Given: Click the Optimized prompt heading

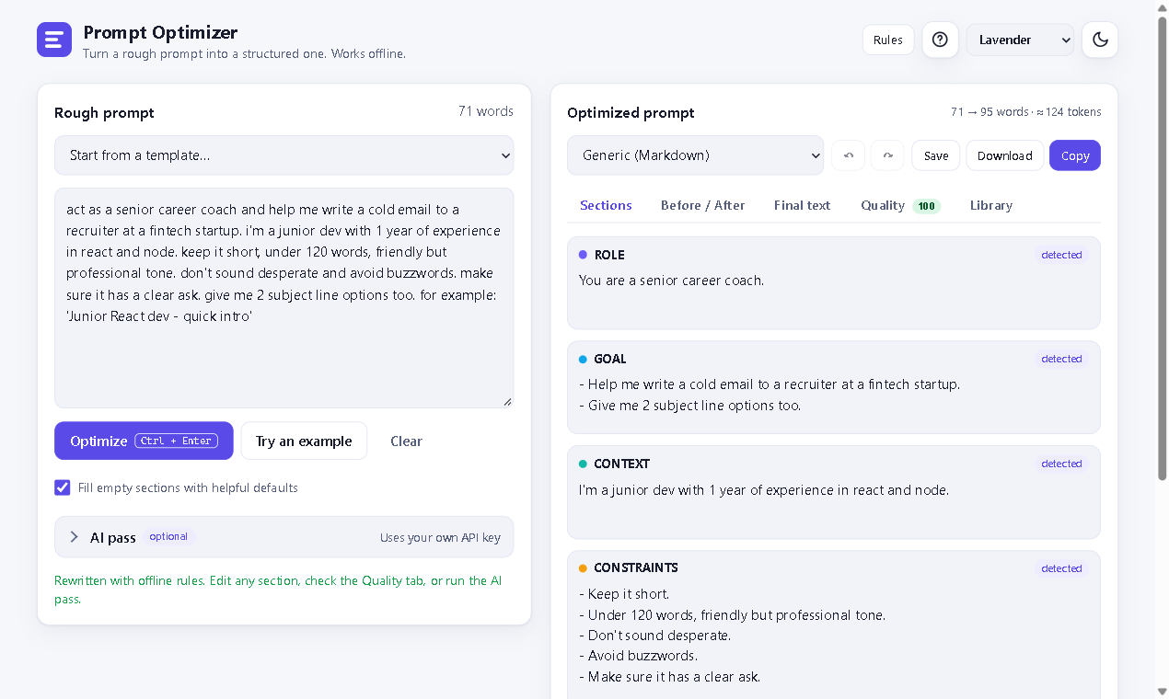Looking at the screenshot, I should point(631,112).
